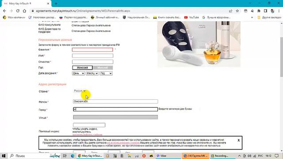Open a new tab with the plus button
Screen dimensions: 283x159
click(56, 4)
